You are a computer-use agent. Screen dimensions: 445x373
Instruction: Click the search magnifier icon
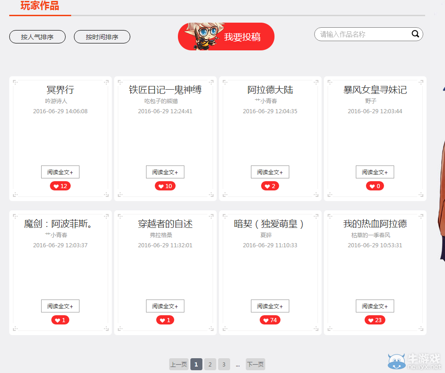click(415, 34)
